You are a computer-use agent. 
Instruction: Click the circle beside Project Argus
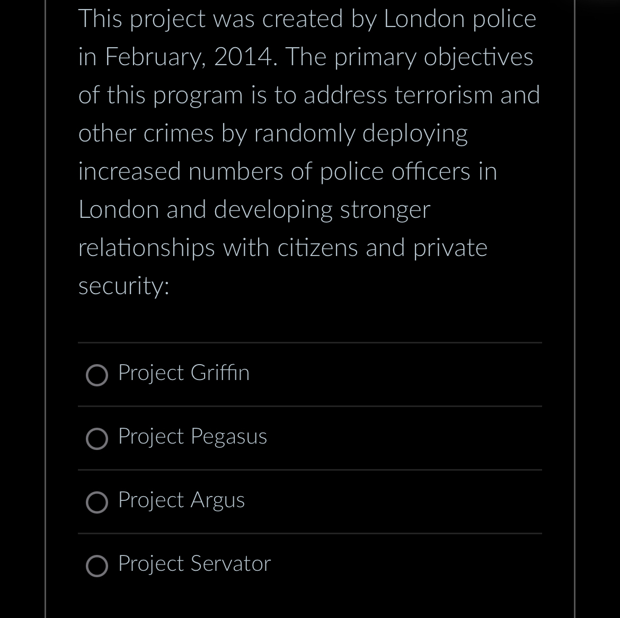97,502
